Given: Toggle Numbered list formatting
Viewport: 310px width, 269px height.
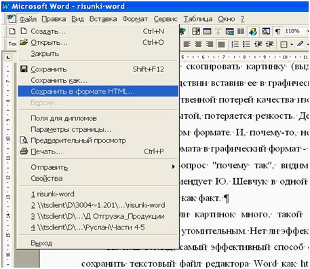Looking at the screenshot, I should pos(235,44).
